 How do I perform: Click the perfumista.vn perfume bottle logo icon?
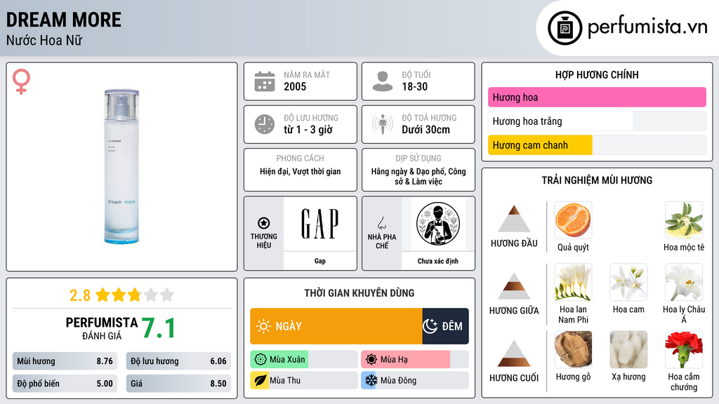pyautogui.click(x=565, y=28)
